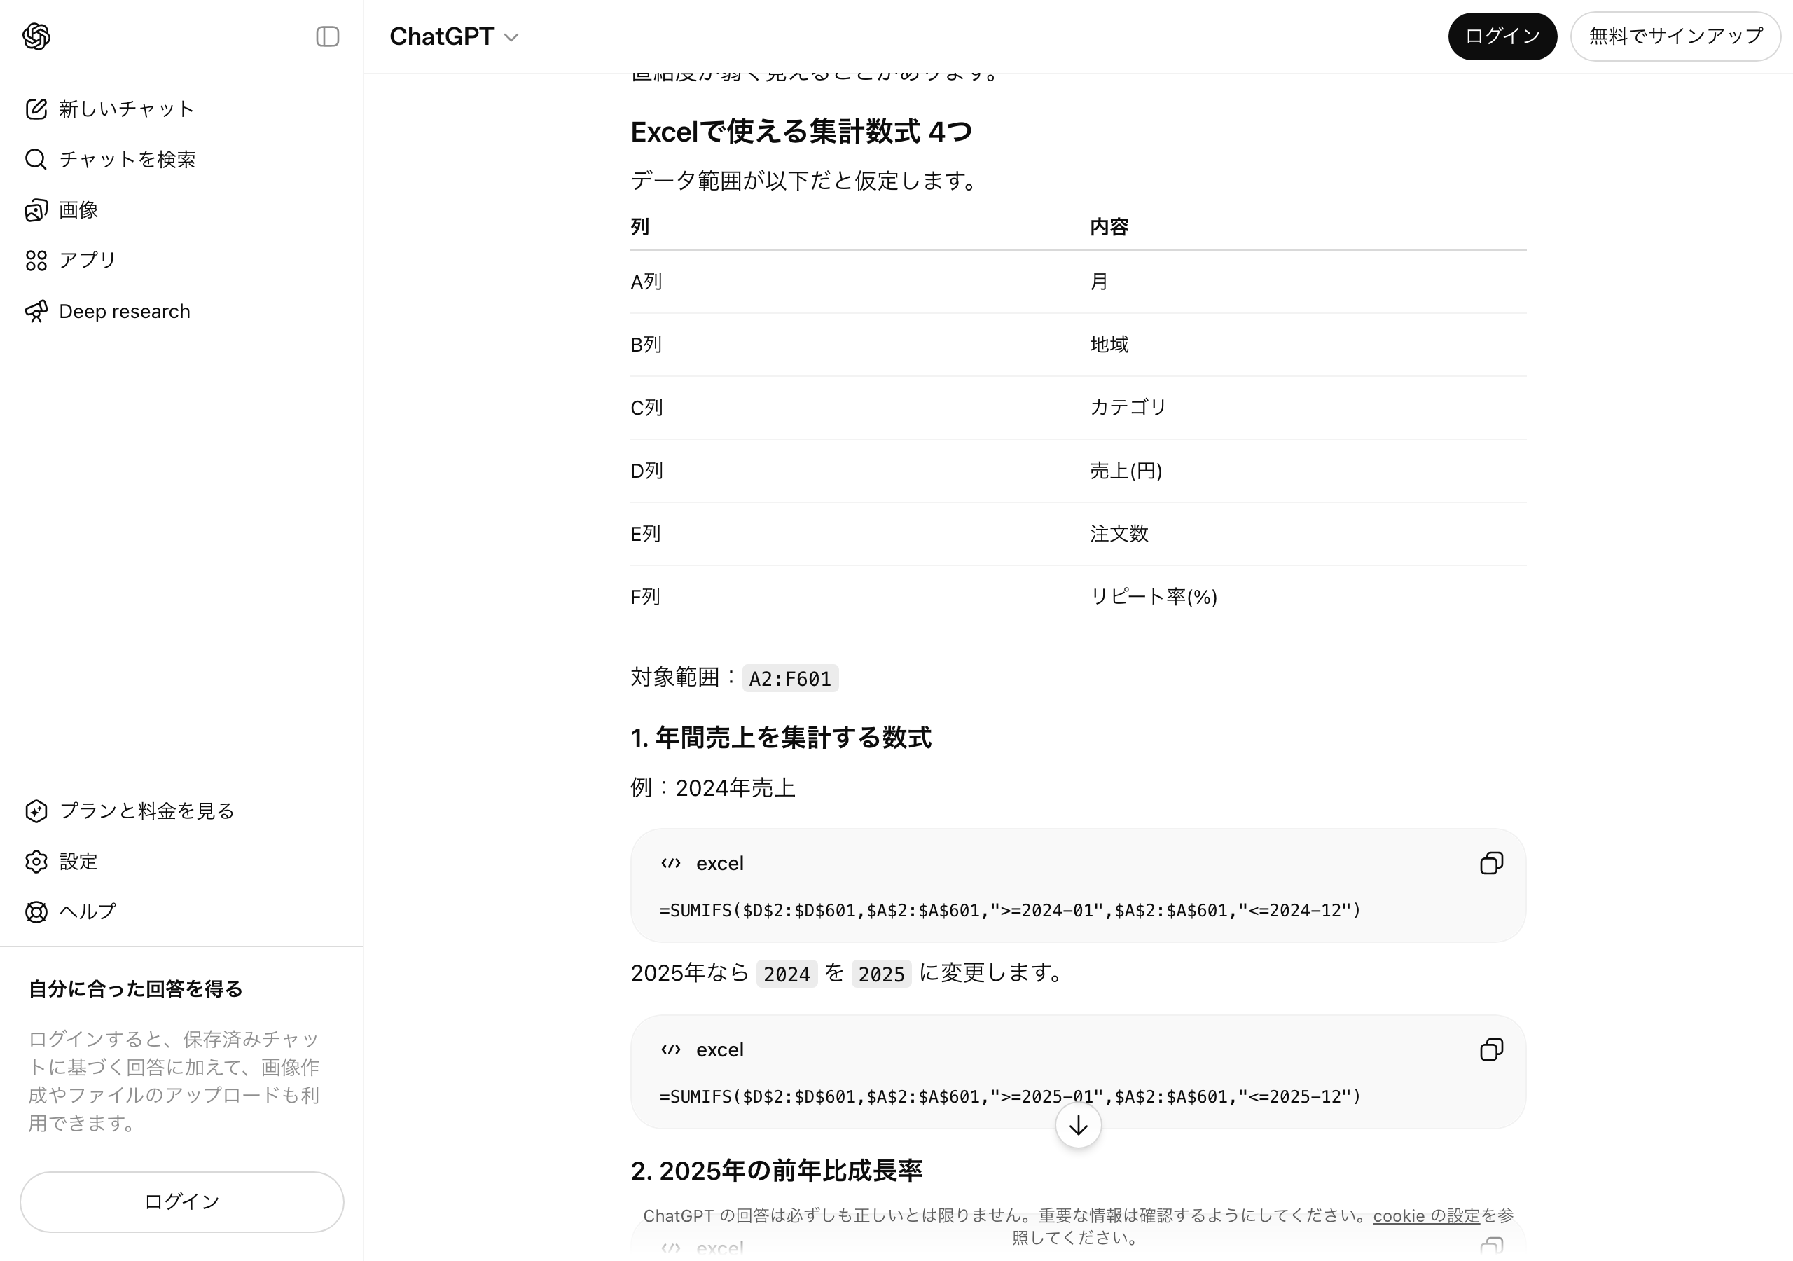Image resolution: width=1793 pixels, height=1261 pixels.
Task: Open プランと料金を見る
Action: pos(181,811)
